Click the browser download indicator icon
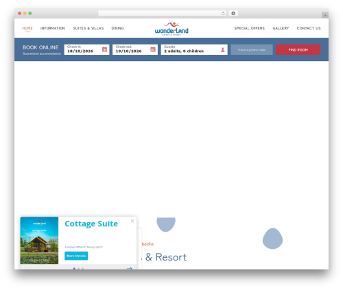 pyautogui.click(x=233, y=13)
